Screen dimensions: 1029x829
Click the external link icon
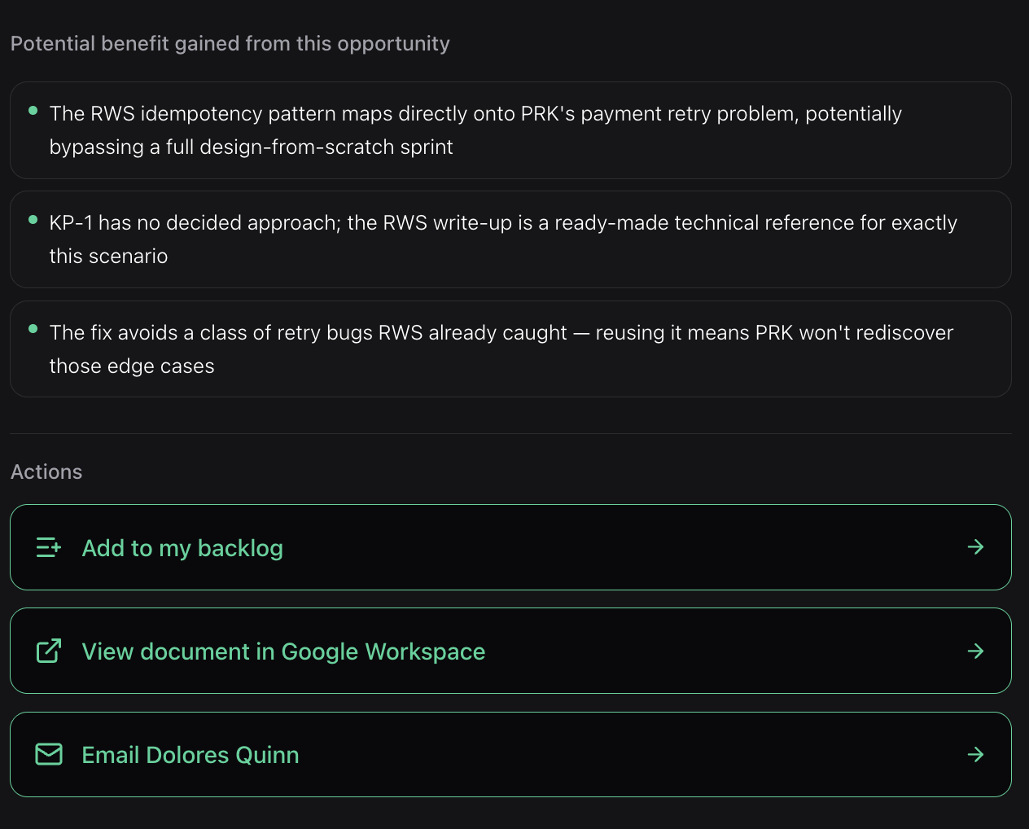point(49,651)
